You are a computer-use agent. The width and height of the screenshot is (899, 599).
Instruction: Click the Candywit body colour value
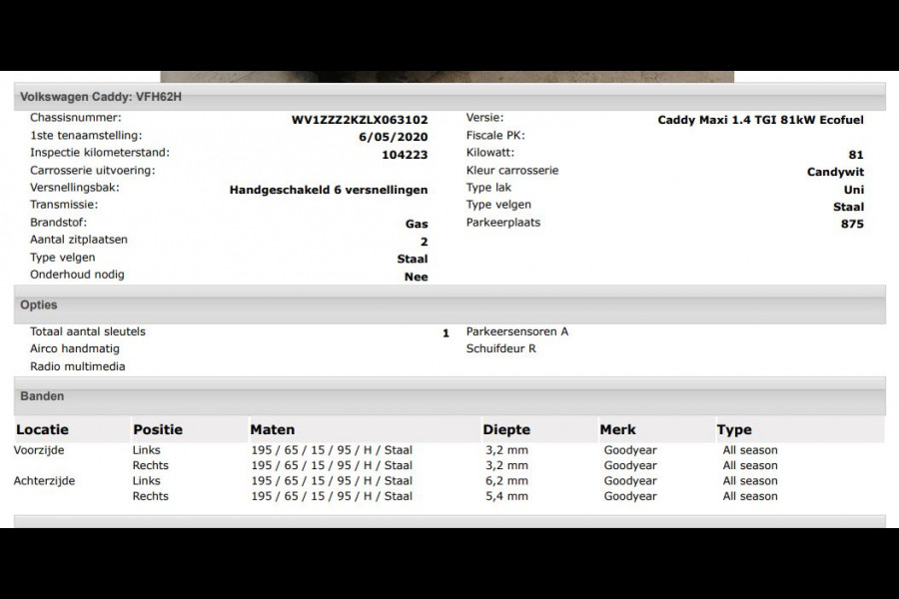[x=835, y=172]
